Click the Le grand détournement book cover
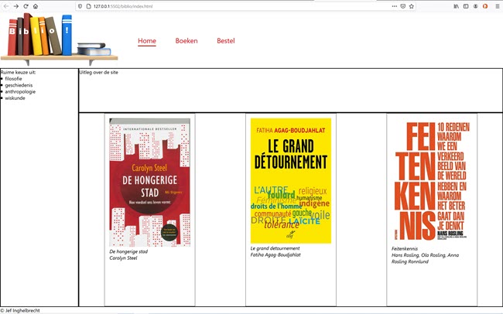 click(291, 180)
